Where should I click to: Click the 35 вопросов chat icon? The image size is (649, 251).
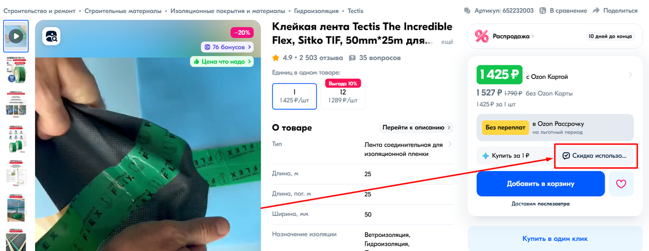pos(353,58)
